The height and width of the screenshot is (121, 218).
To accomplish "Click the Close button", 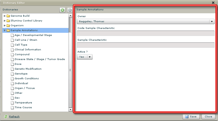I will (208, 117).
